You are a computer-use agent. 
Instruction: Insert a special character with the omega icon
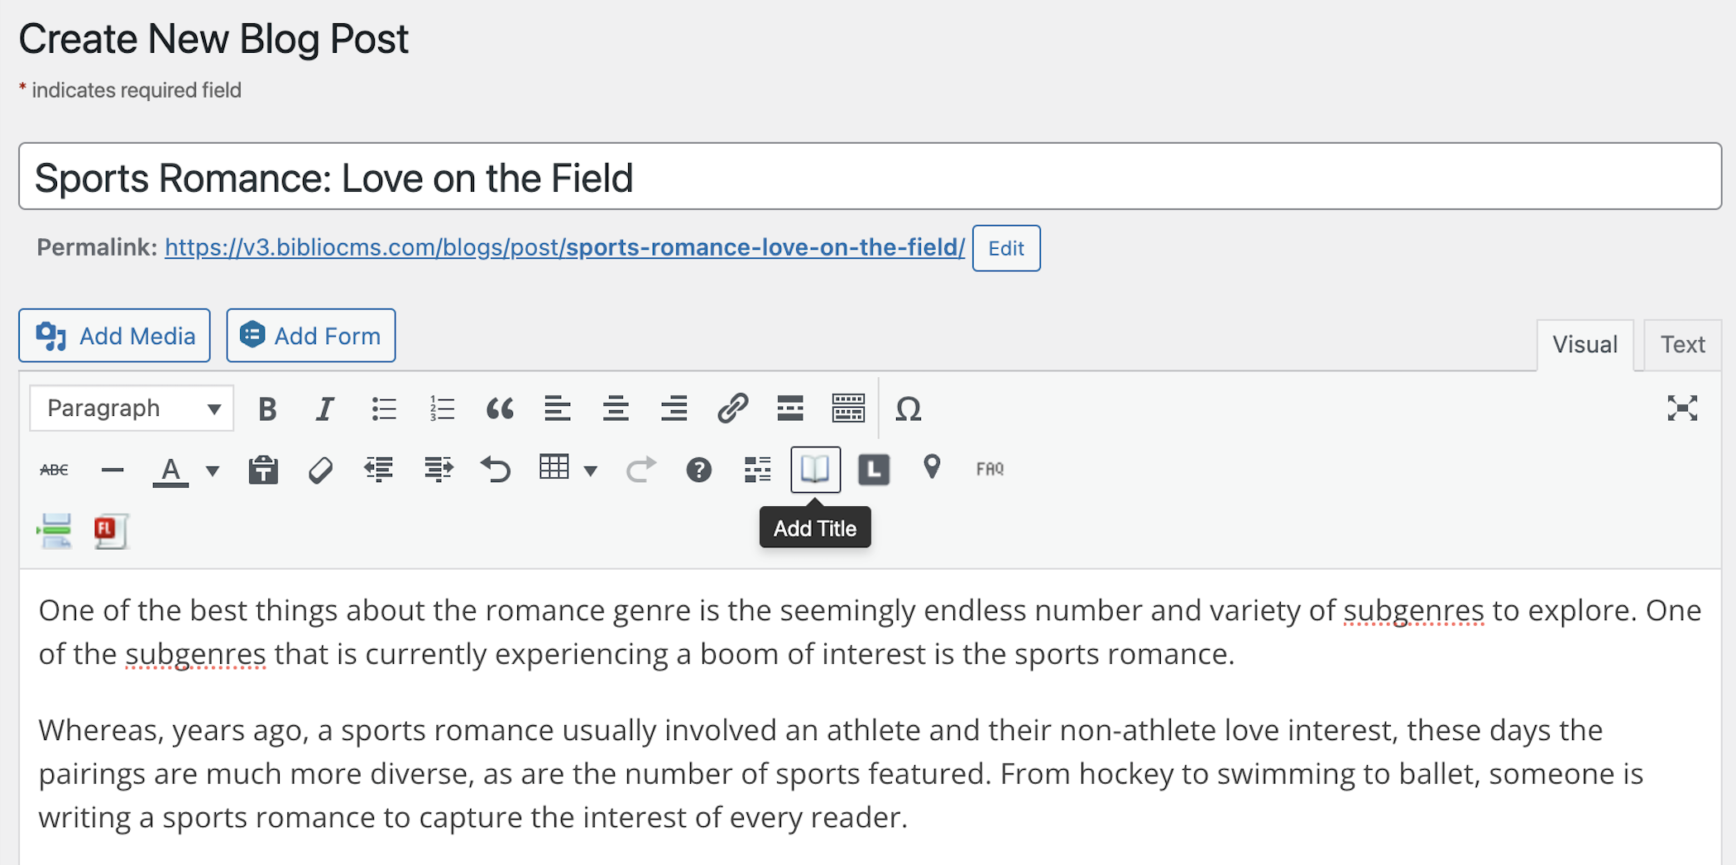[x=909, y=408]
